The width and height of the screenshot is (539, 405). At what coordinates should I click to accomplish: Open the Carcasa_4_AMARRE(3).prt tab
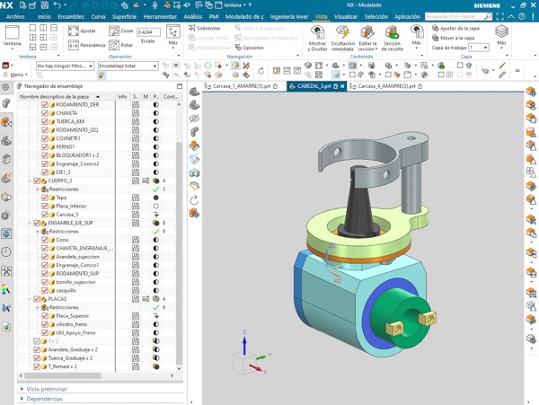coord(384,86)
